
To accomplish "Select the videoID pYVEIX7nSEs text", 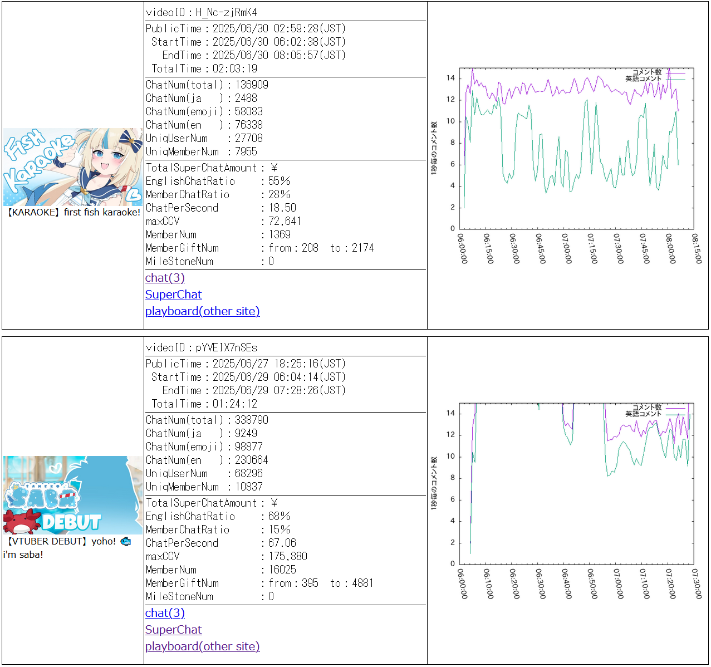I will (x=202, y=347).
